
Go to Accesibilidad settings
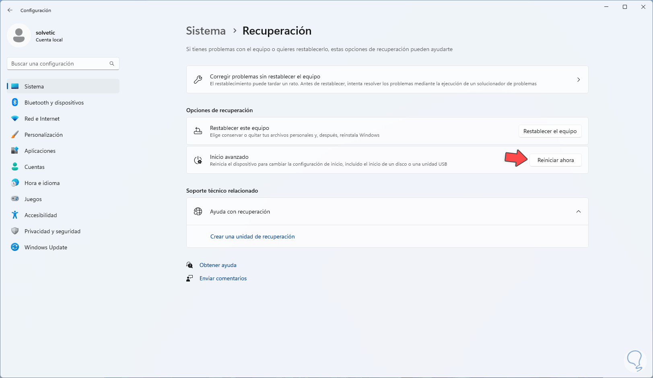tap(63, 215)
